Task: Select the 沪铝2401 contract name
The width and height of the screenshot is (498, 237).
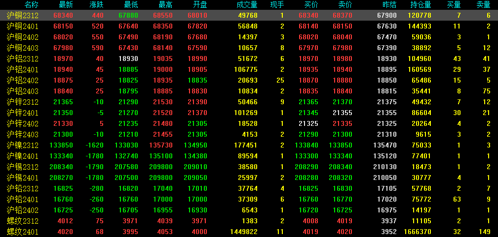Action: 23,70
